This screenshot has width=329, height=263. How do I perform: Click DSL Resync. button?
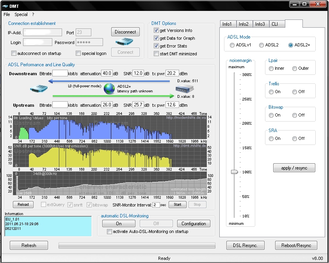[245, 245]
